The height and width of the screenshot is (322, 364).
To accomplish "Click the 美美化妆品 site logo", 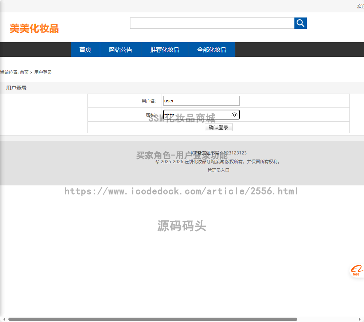I will click(x=33, y=29).
